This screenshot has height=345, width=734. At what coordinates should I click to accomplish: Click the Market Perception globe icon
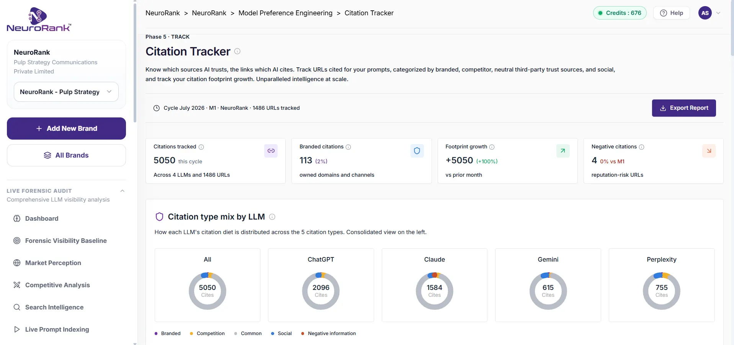[17, 263]
